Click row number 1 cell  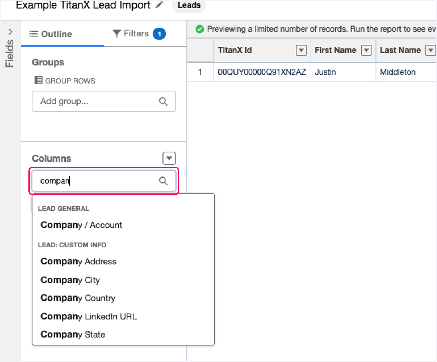pos(200,72)
